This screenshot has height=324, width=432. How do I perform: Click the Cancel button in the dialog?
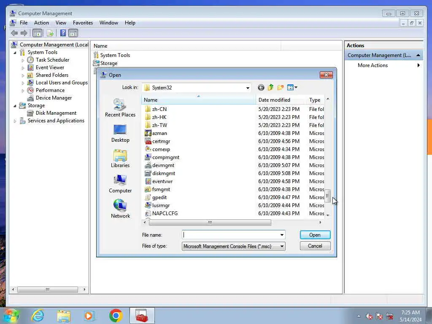coord(315,246)
